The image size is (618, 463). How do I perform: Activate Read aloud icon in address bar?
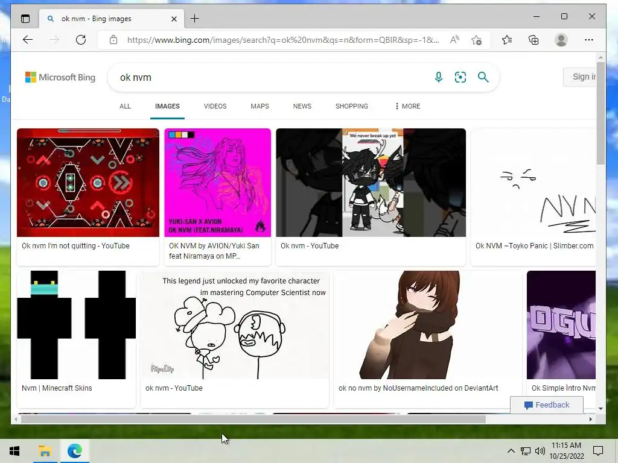[x=454, y=40]
